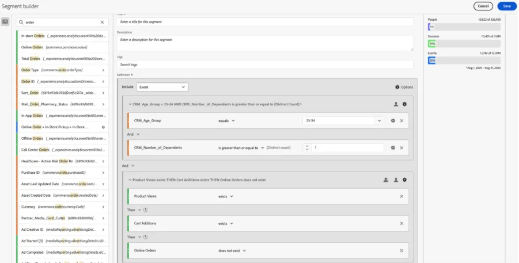Remove the CRM_Number_of_Dependents condition
This screenshot has width=519, height=263.
tap(401, 148)
